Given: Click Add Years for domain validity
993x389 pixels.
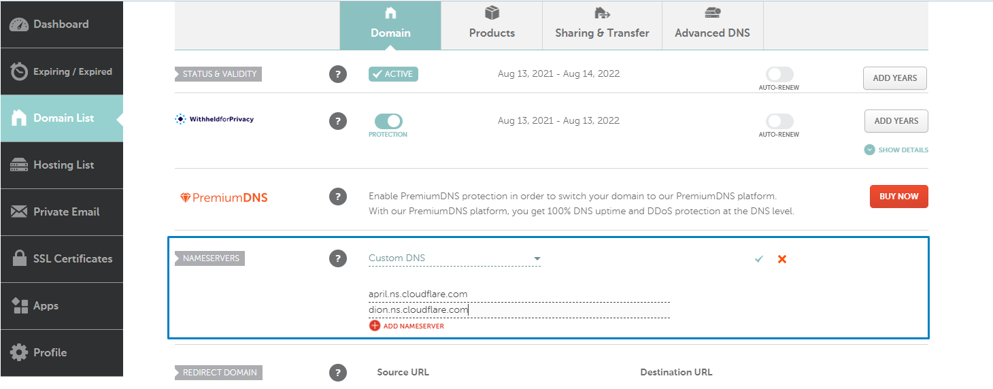Looking at the screenshot, I should point(895,78).
